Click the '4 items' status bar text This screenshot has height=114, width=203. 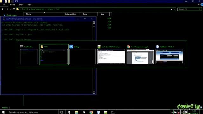coord(5,108)
